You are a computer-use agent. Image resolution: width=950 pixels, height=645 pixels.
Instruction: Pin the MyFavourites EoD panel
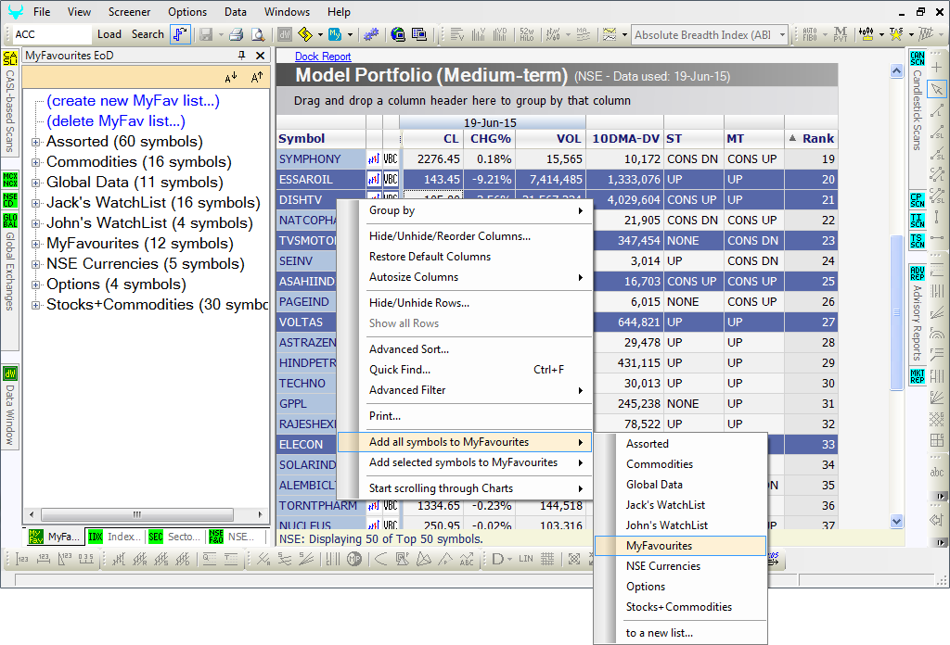pyautogui.click(x=242, y=55)
